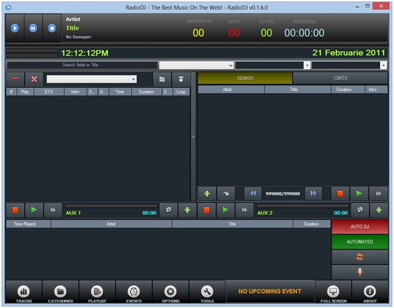Click the ETA column header in playlist
The image size is (394, 308).
pyautogui.click(x=49, y=92)
